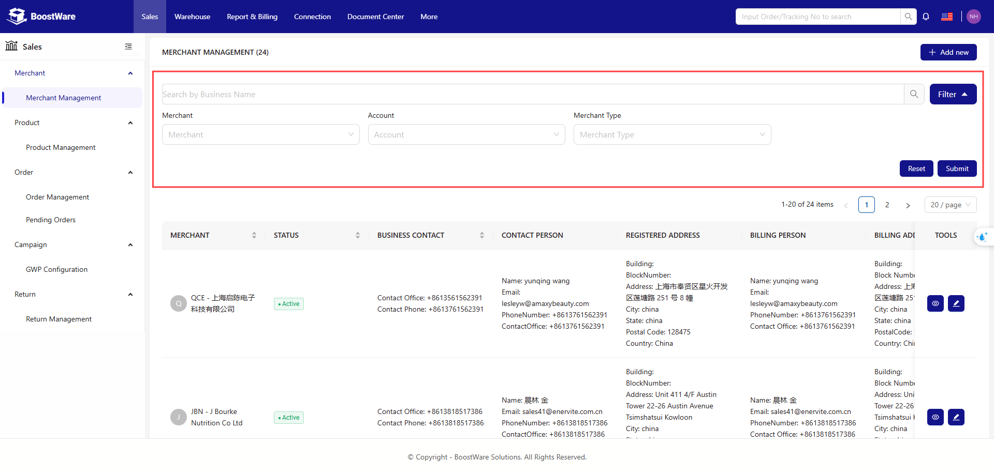Viewport: 994px width, 475px height.
Task: Click the REGISTERED ADDRESS column header
Action: pos(663,235)
